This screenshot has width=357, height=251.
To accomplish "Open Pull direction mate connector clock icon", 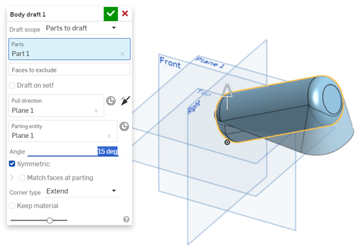I will [111, 101].
